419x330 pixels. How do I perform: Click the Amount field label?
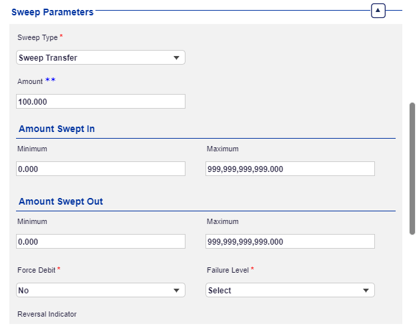pos(30,81)
